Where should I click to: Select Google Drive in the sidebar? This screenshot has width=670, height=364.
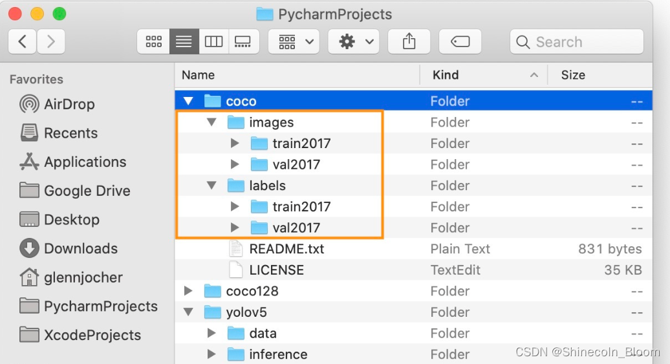pos(87,191)
